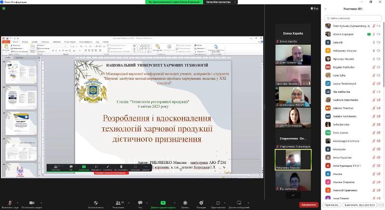The height and width of the screenshot is (210, 385).
Task: Collapse the participants panel with top chevron
Action: pos(326,9)
